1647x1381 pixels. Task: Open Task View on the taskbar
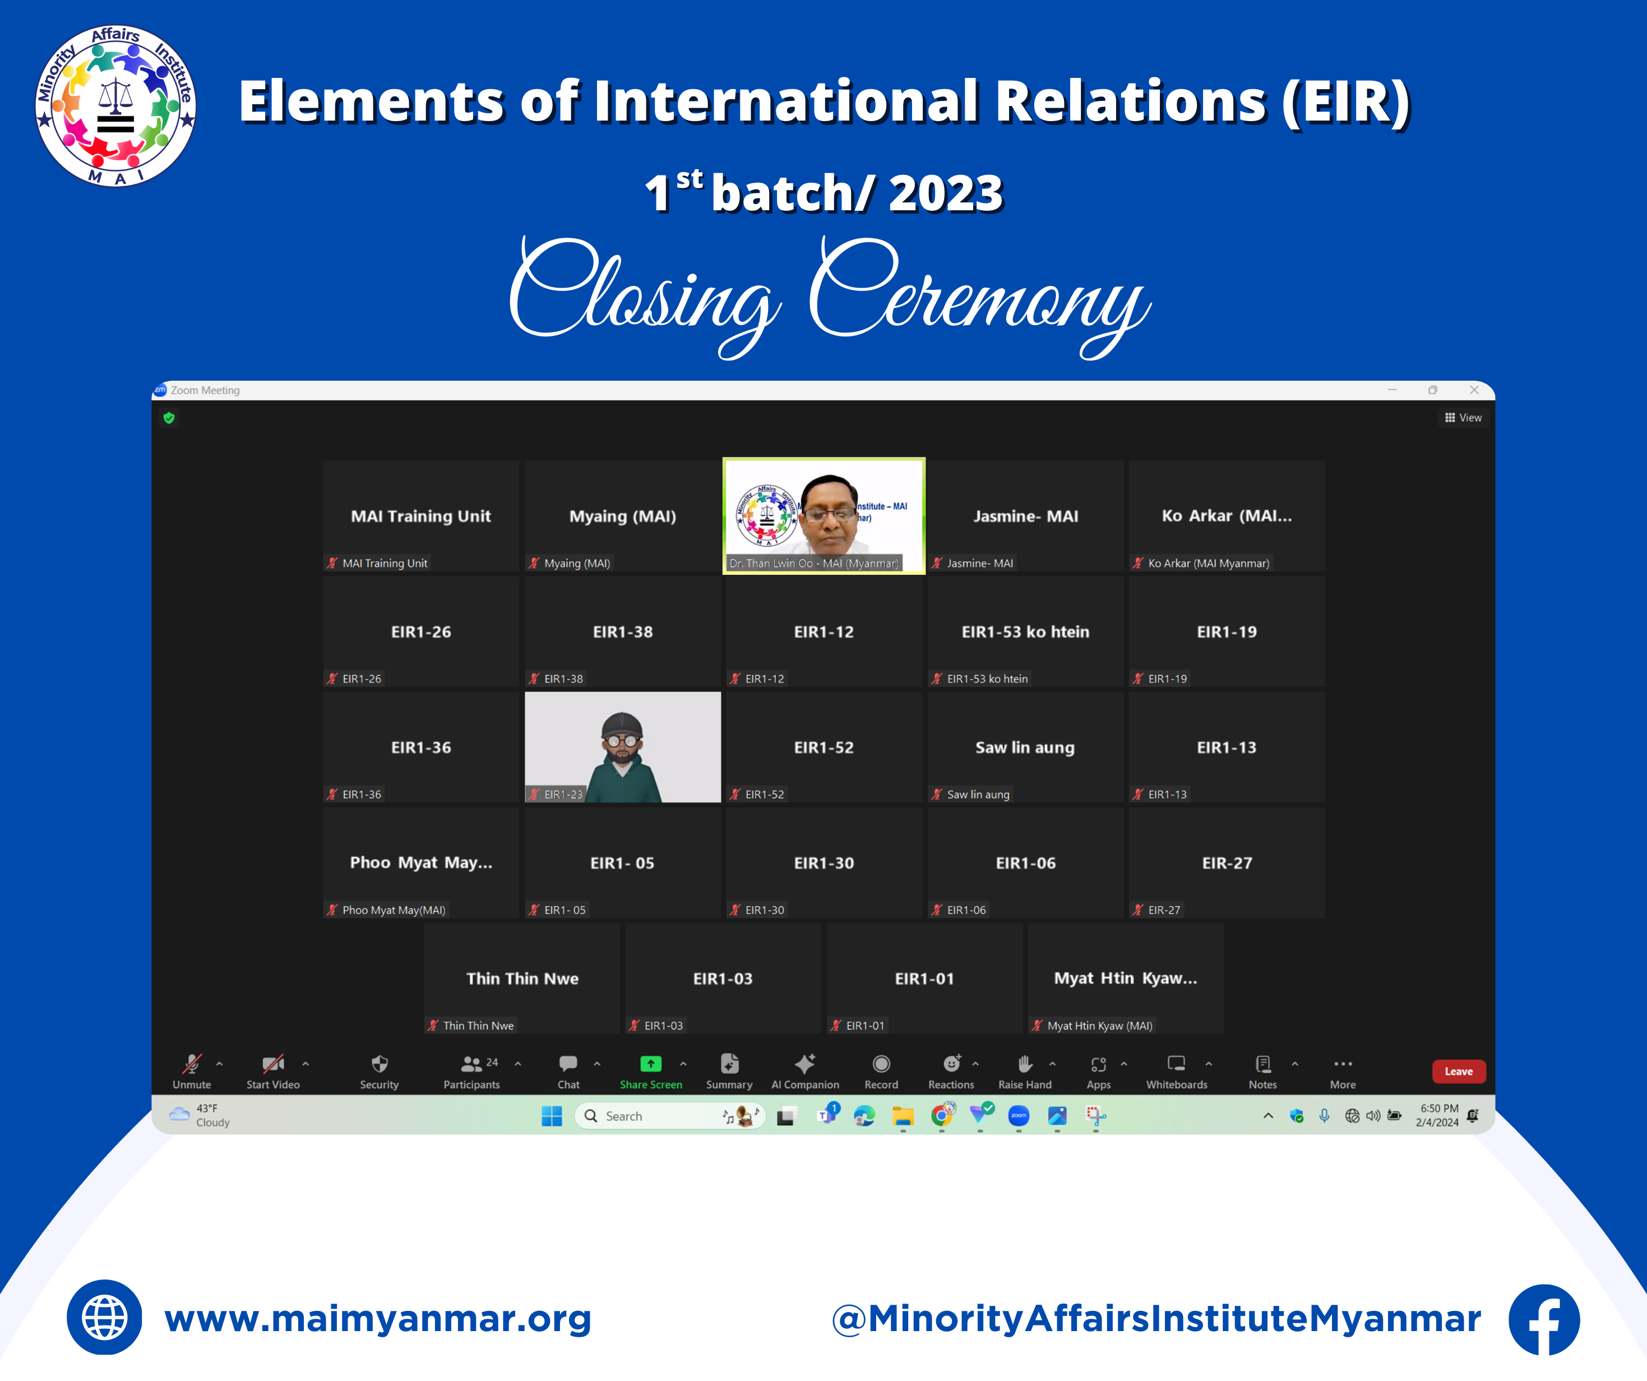coord(787,1116)
